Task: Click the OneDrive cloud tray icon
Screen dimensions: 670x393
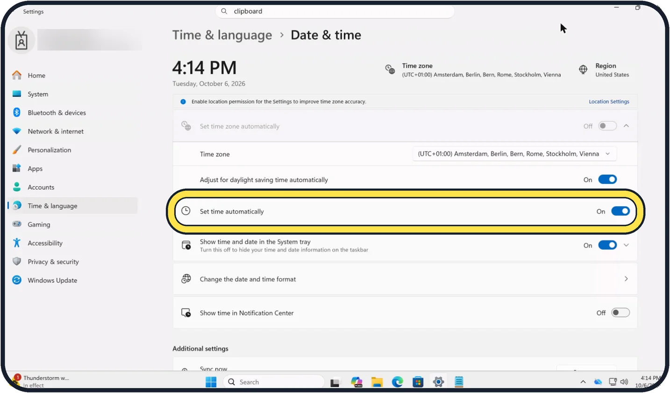Action: click(599, 382)
